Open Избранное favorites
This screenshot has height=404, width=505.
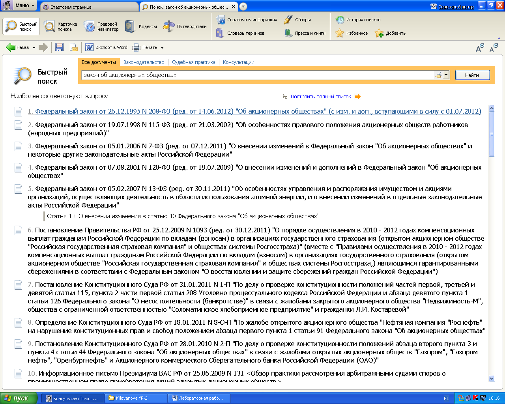[x=352, y=33]
